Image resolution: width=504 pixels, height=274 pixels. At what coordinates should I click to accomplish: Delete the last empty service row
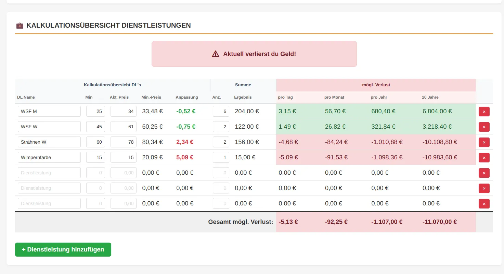(x=484, y=204)
